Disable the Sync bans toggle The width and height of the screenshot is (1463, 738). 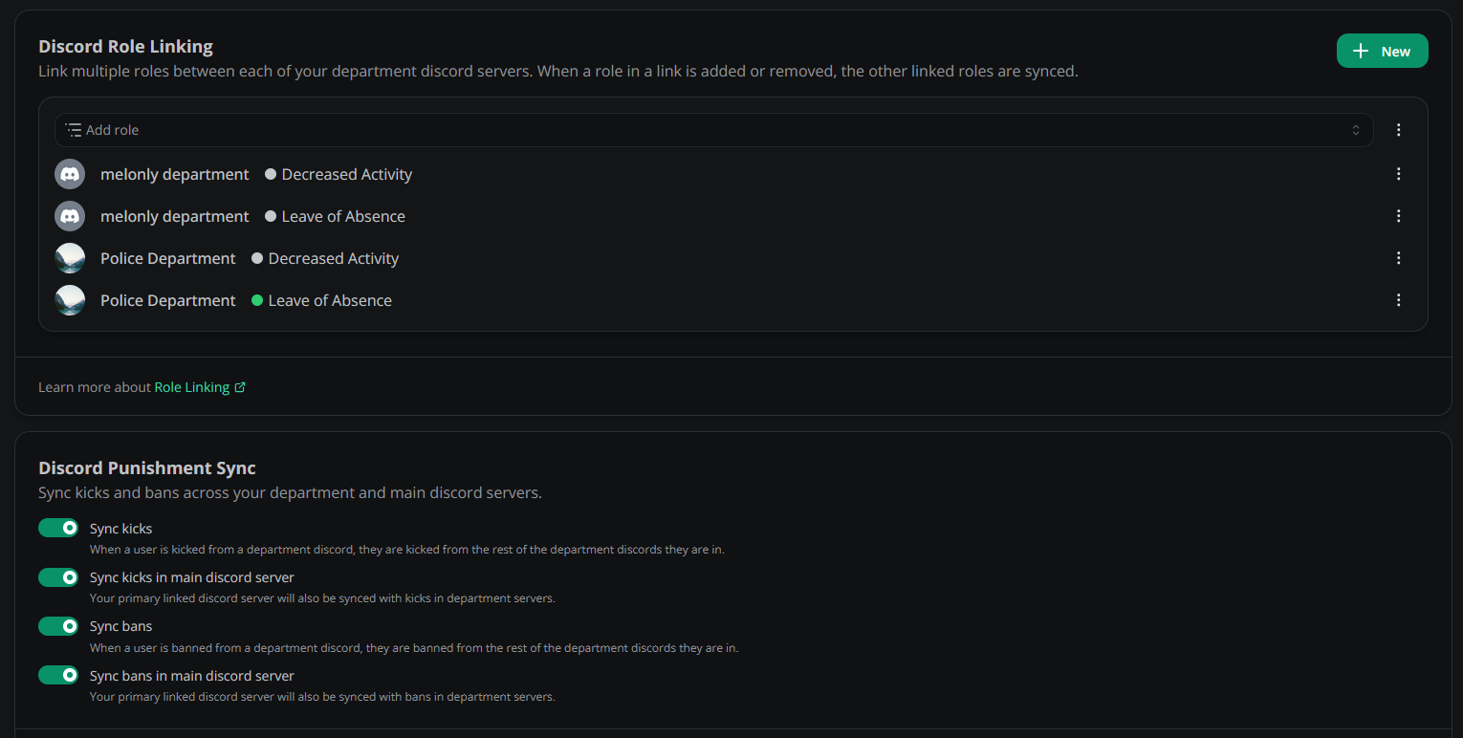pyautogui.click(x=58, y=626)
